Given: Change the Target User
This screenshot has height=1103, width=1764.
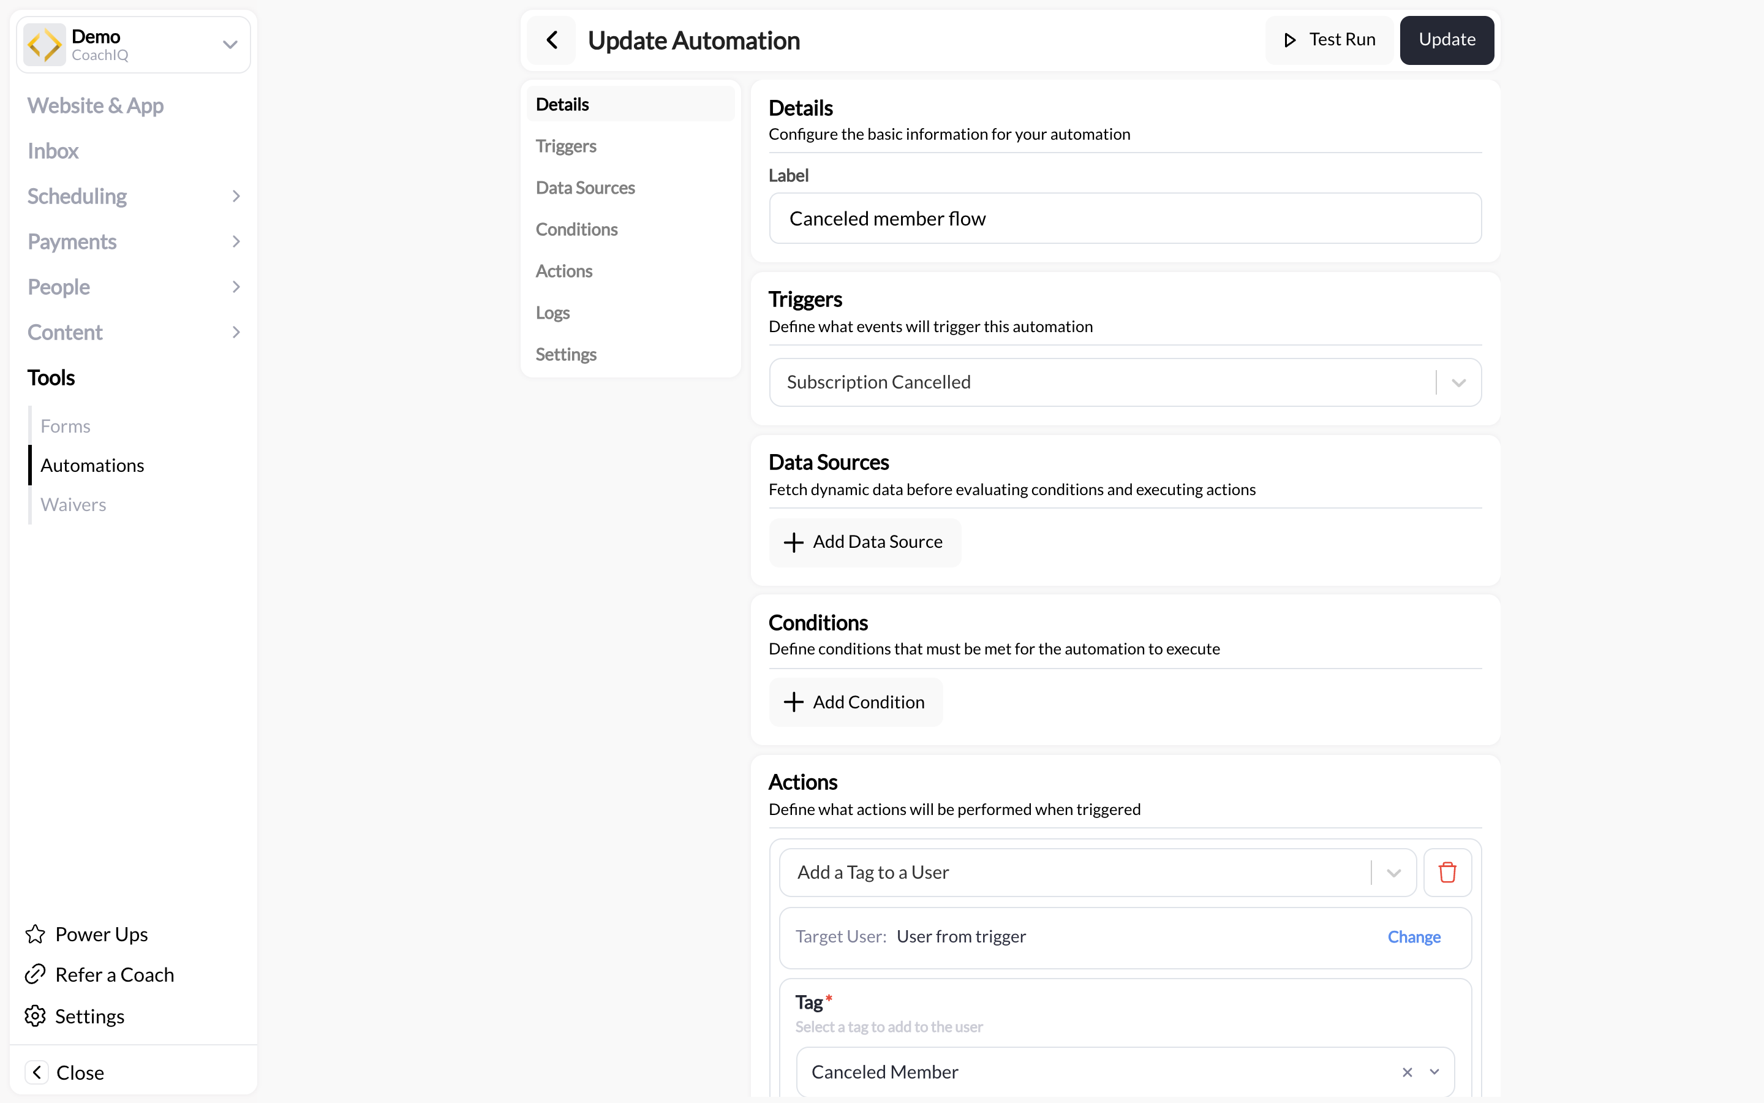Looking at the screenshot, I should (x=1414, y=937).
